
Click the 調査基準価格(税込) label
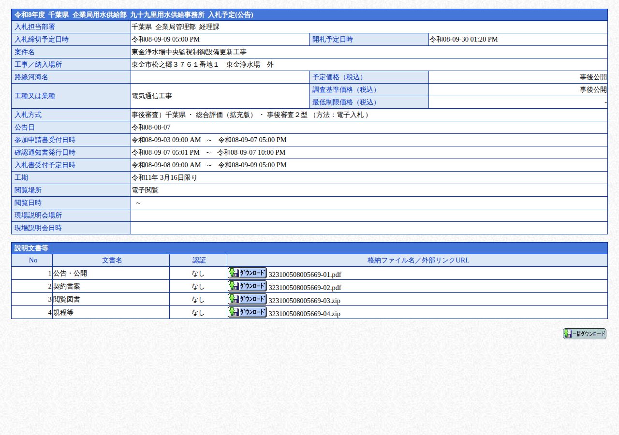369,90
